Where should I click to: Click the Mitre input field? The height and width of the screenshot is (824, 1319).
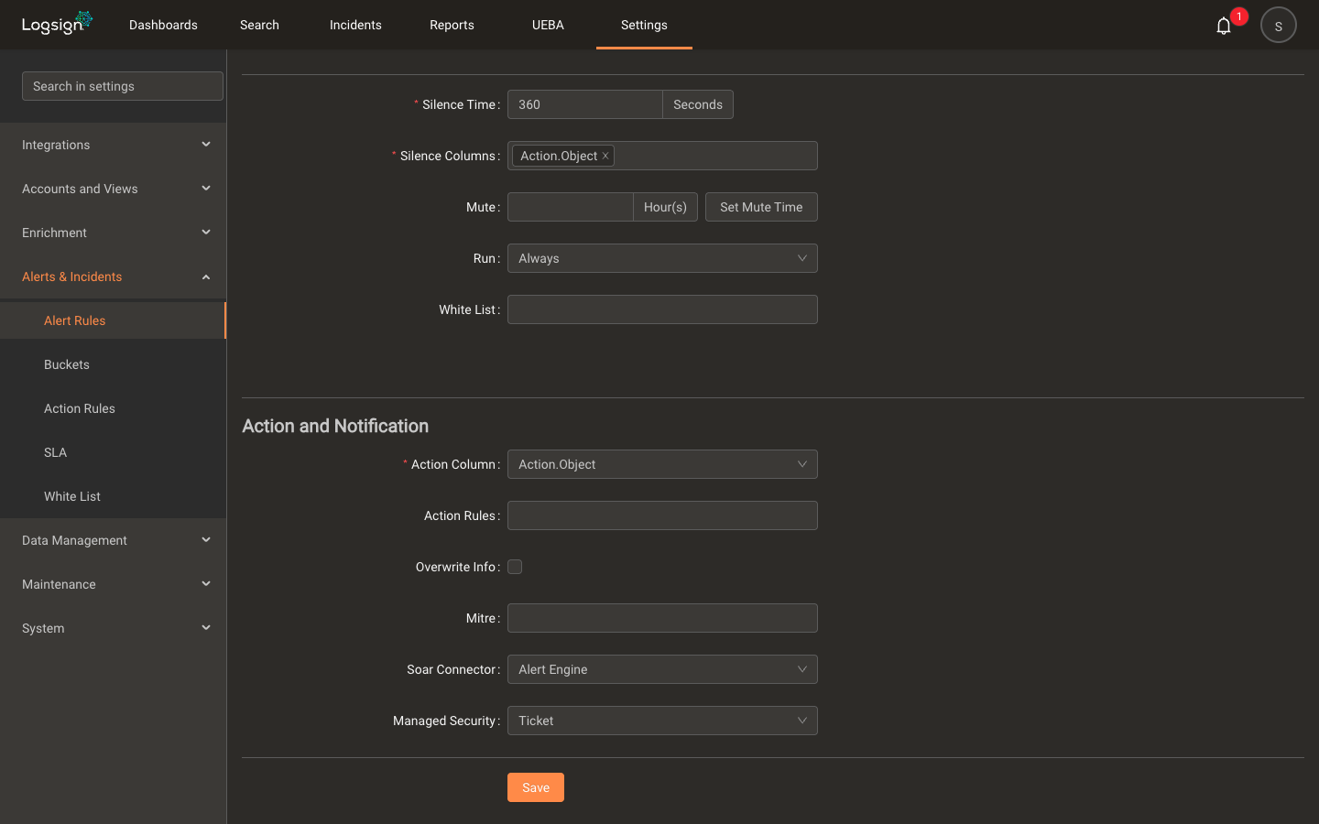(662, 618)
